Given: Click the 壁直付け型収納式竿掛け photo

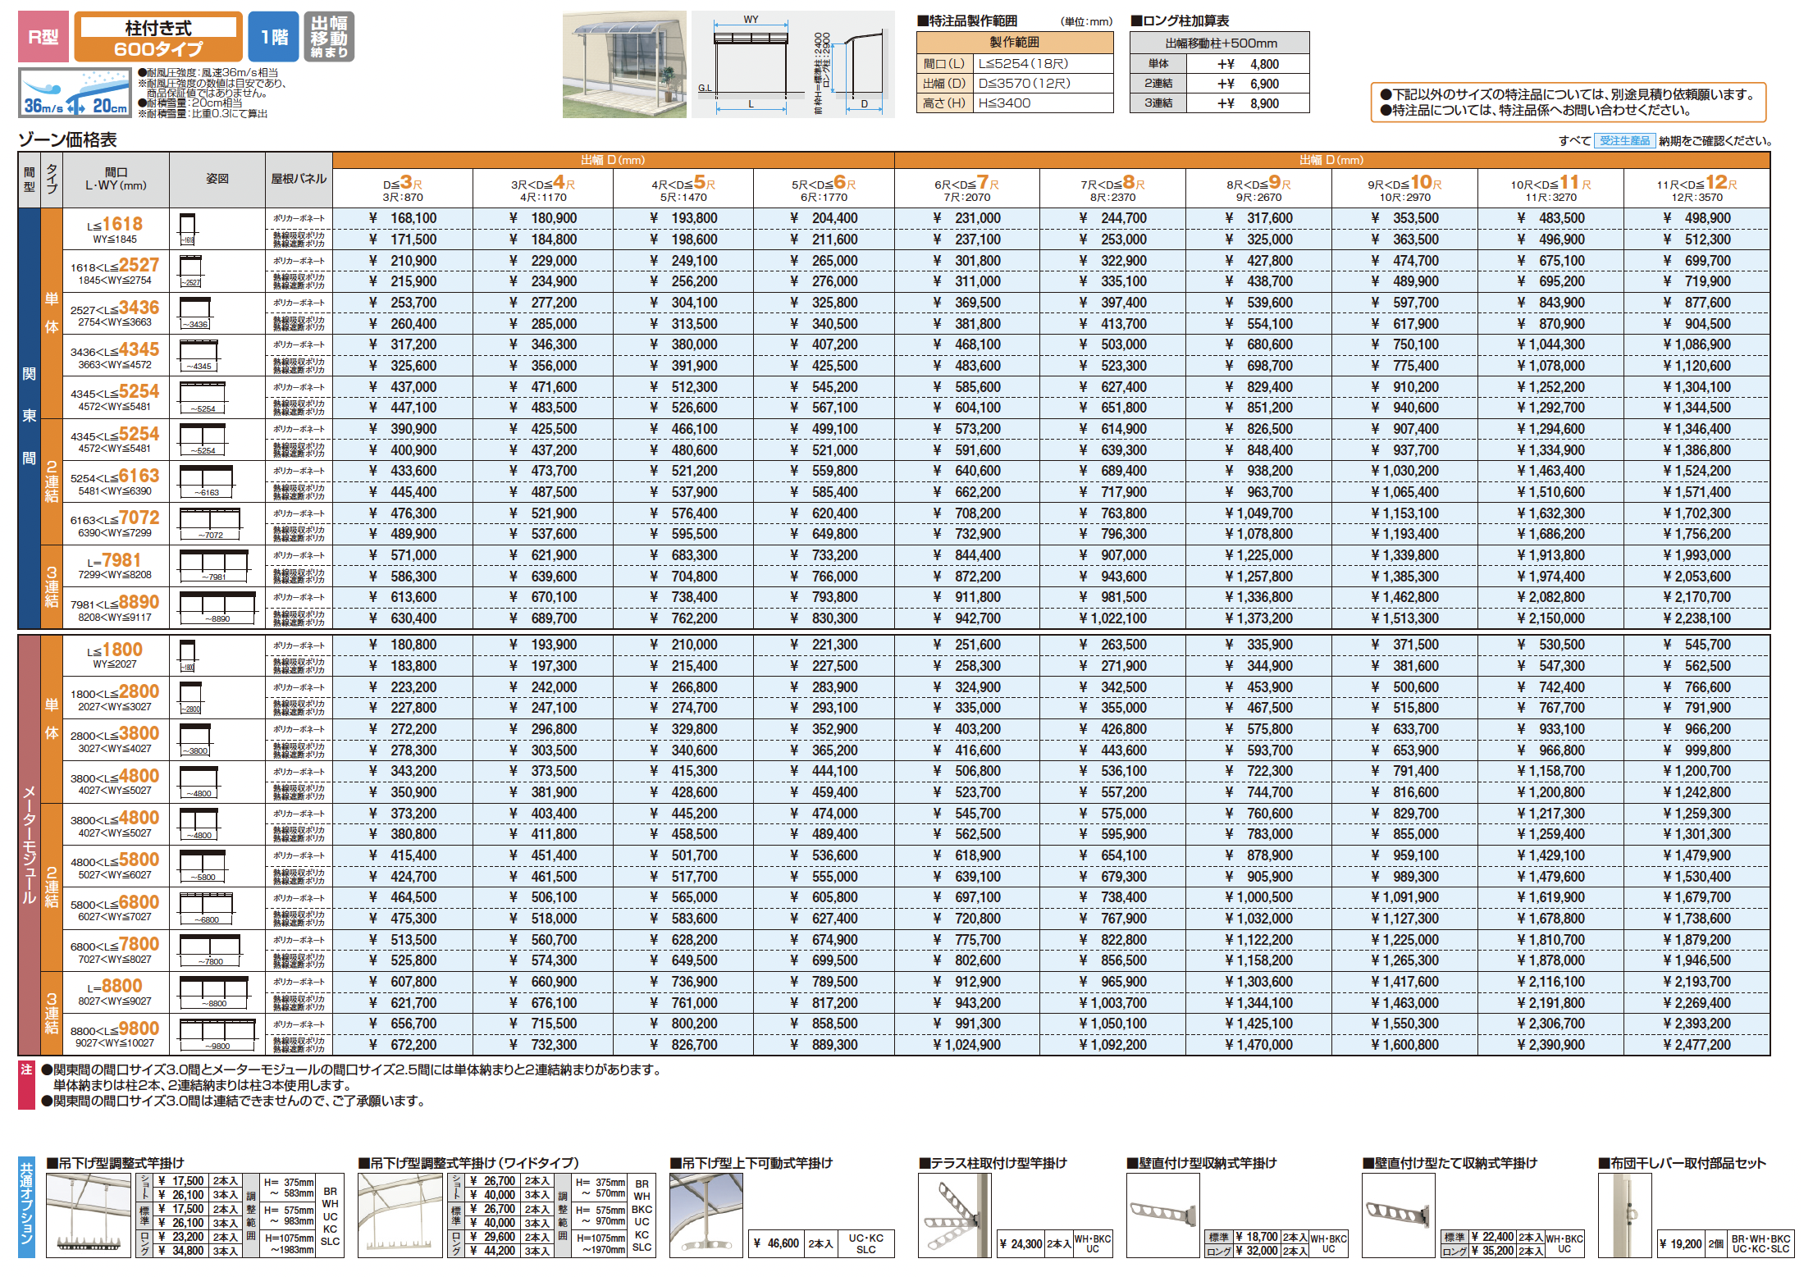Looking at the screenshot, I should 1163,1215.
